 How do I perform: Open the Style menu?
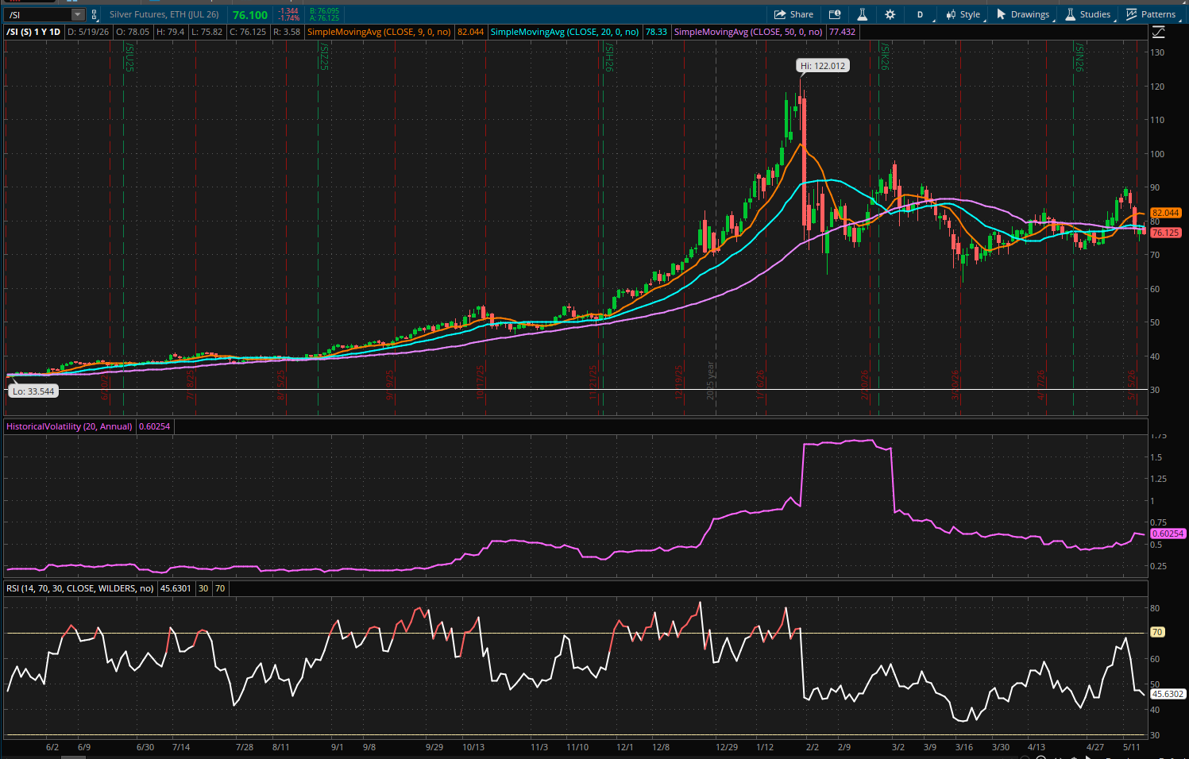pyautogui.click(x=963, y=14)
